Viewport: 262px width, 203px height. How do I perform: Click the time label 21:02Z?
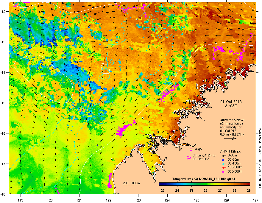[231, 106]
